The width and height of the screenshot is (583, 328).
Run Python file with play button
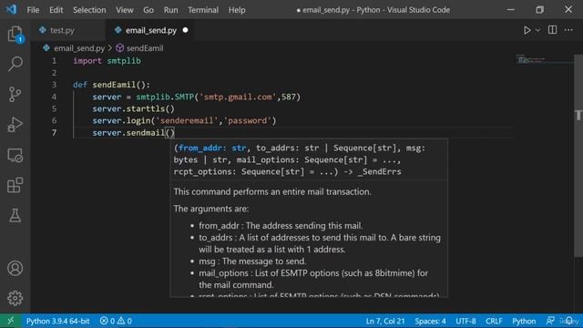pyautogui.click(x=527, y=30)
